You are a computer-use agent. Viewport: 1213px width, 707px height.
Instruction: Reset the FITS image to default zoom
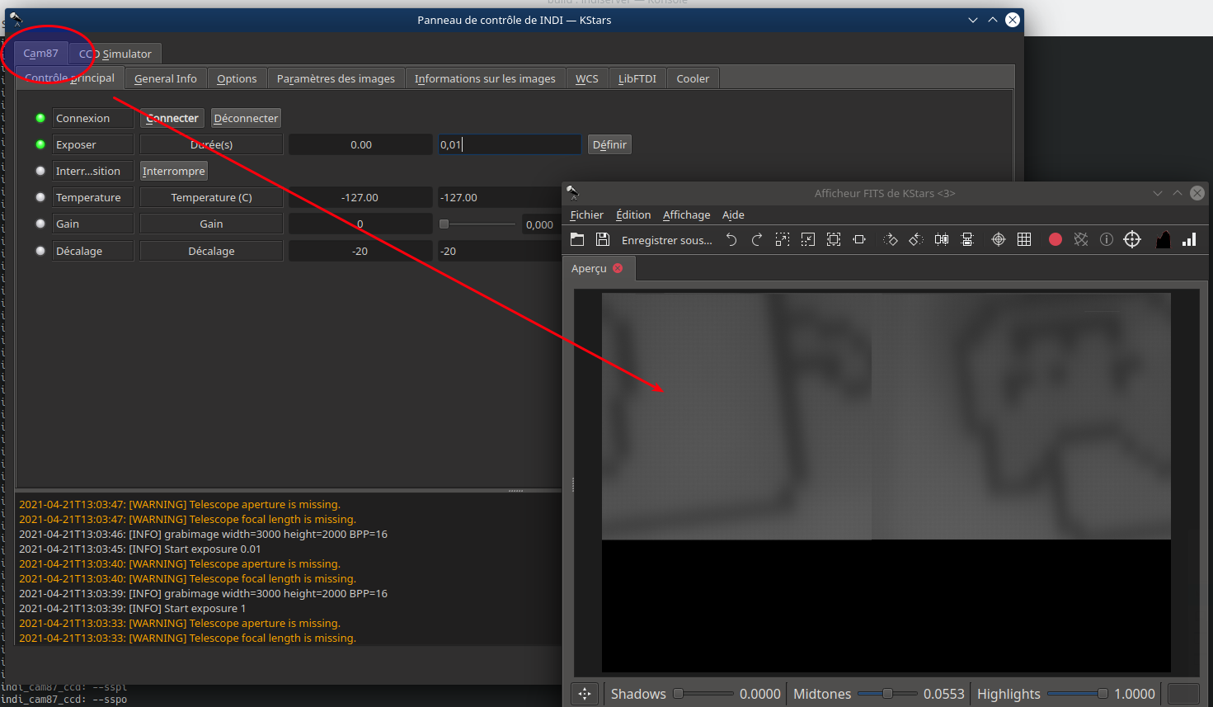(834, 239)
